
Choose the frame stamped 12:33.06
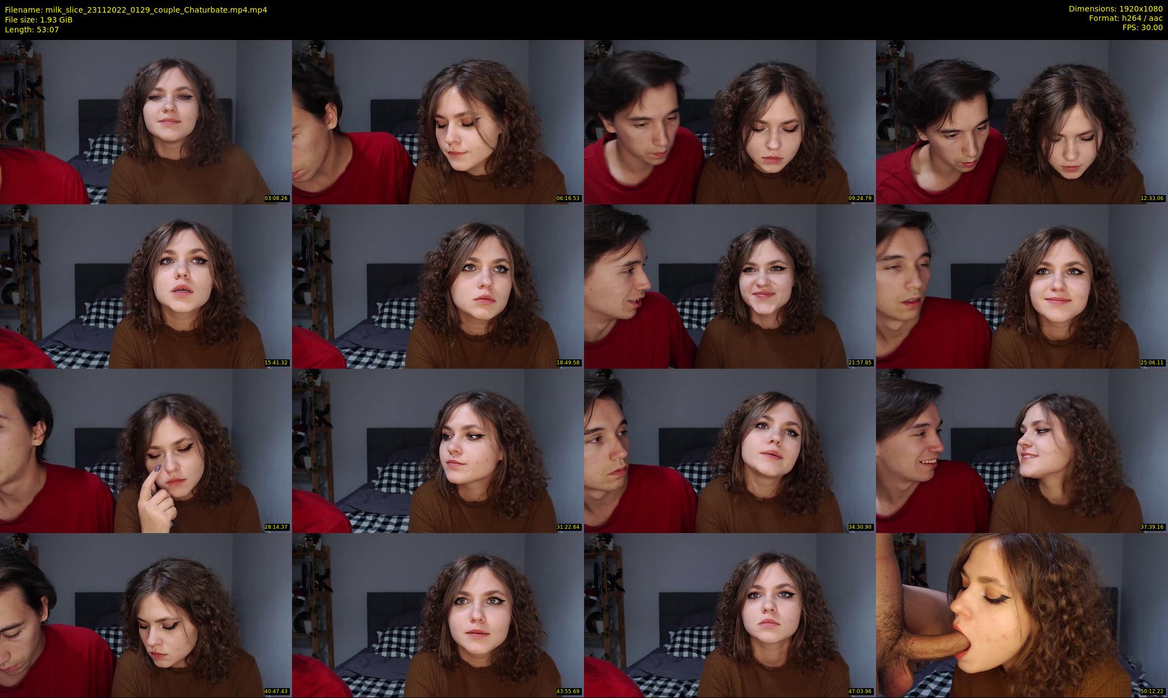[1022, 122]
